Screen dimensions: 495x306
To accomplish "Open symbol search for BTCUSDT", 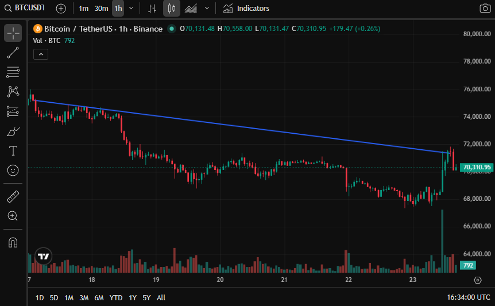I will pyautogui.click(x=25, y=8).
